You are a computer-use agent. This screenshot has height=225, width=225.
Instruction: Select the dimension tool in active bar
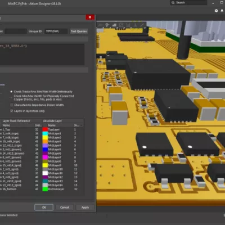[121, 25]
